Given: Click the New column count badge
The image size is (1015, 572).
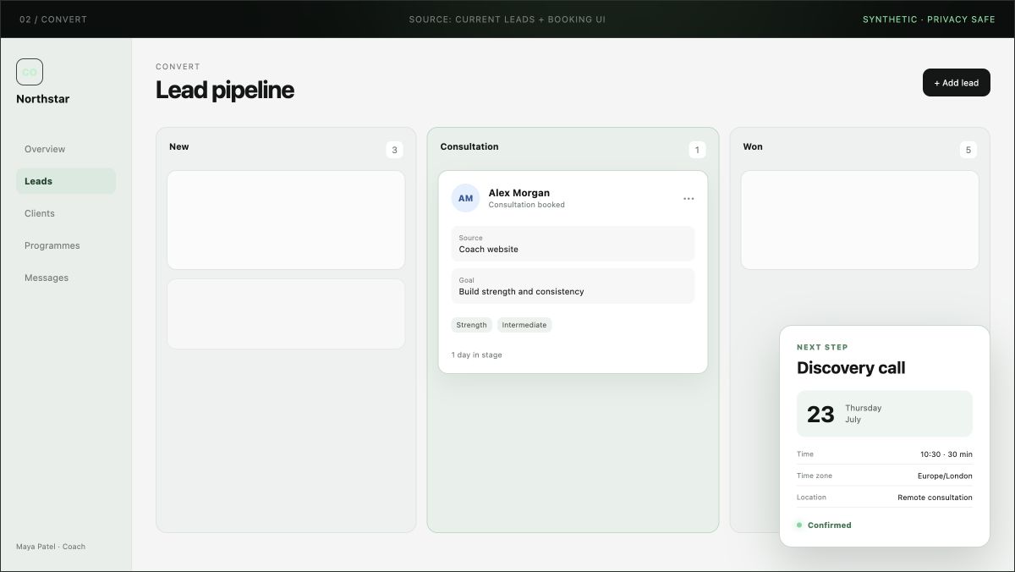Looking at the screenshot, I should pyautogui.click(x=394, y=150).
